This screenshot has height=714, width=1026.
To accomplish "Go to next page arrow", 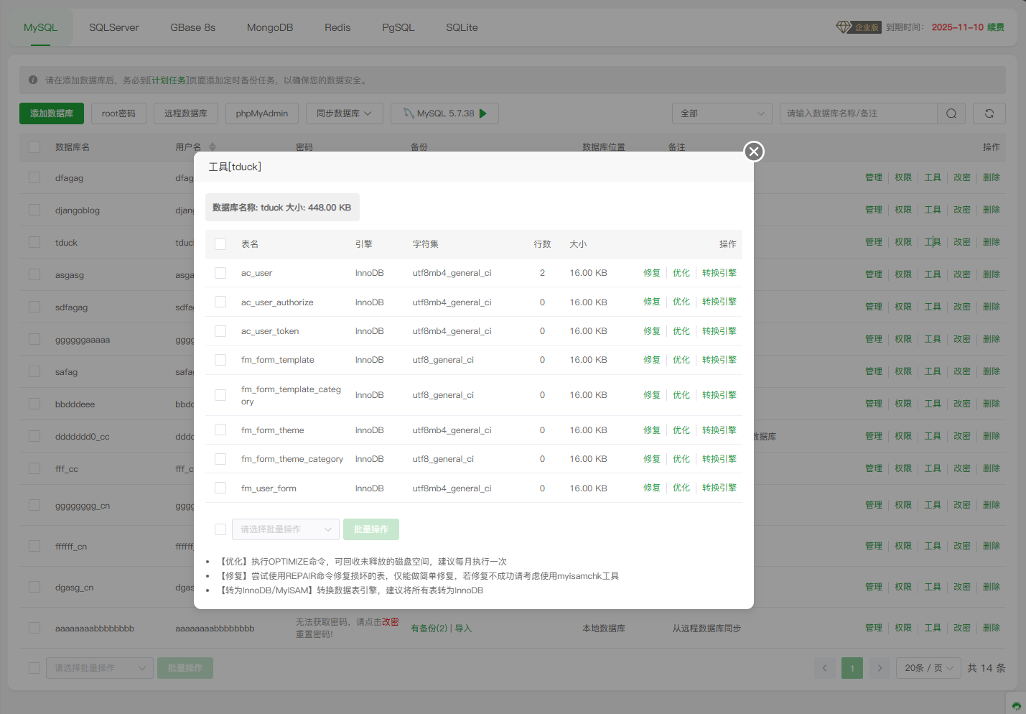I will 880,668.
